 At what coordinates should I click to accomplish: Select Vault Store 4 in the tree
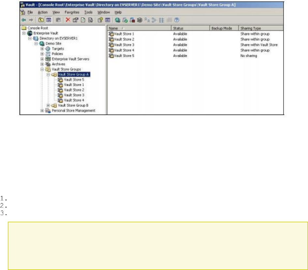tap(74, 100)
